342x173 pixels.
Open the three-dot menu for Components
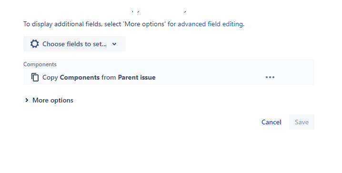pos(270,77)
